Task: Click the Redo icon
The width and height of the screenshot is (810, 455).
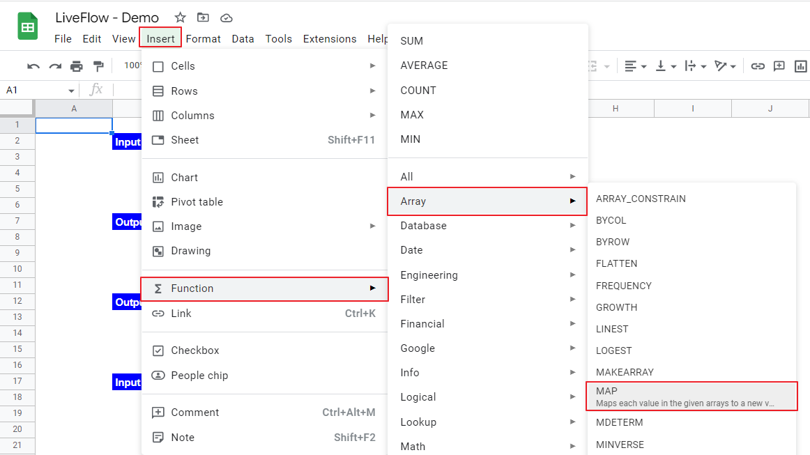Action: pos(54,66)
